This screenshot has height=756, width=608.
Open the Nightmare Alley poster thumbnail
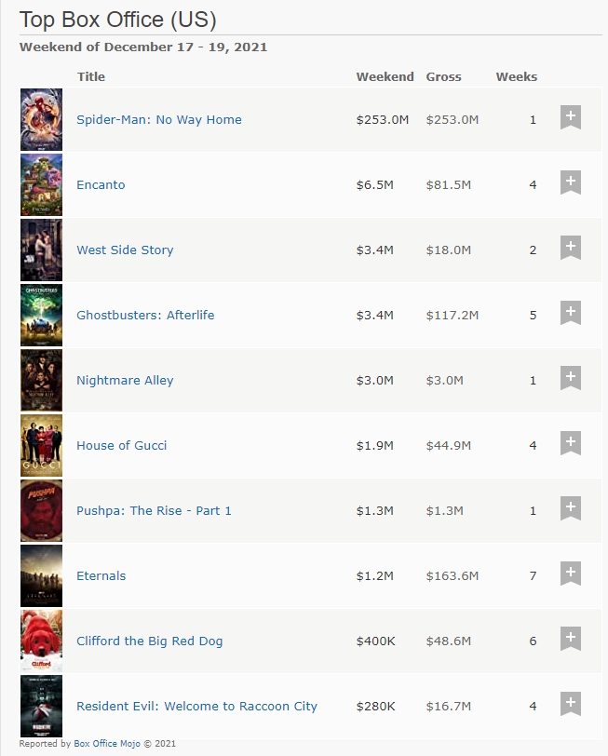coord(42,380)
